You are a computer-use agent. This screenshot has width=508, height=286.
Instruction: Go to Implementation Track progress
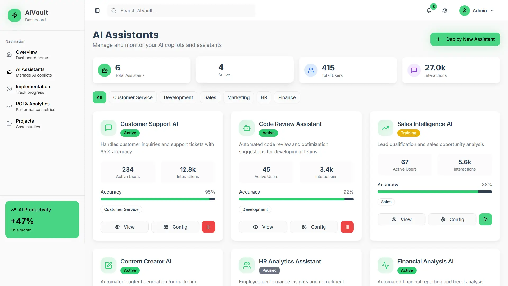click(42, 89)
